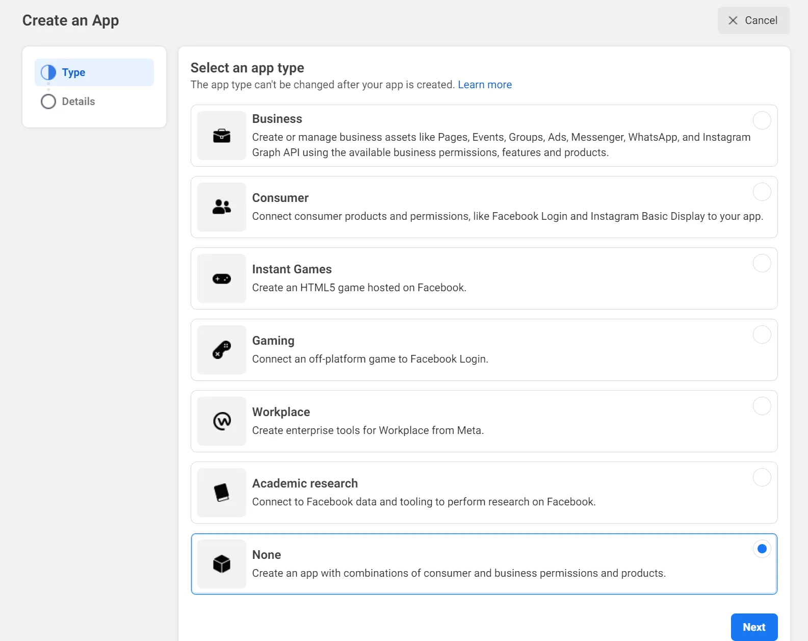
Task: Click the empty Details step circle
Action: [x=48, y=101]
